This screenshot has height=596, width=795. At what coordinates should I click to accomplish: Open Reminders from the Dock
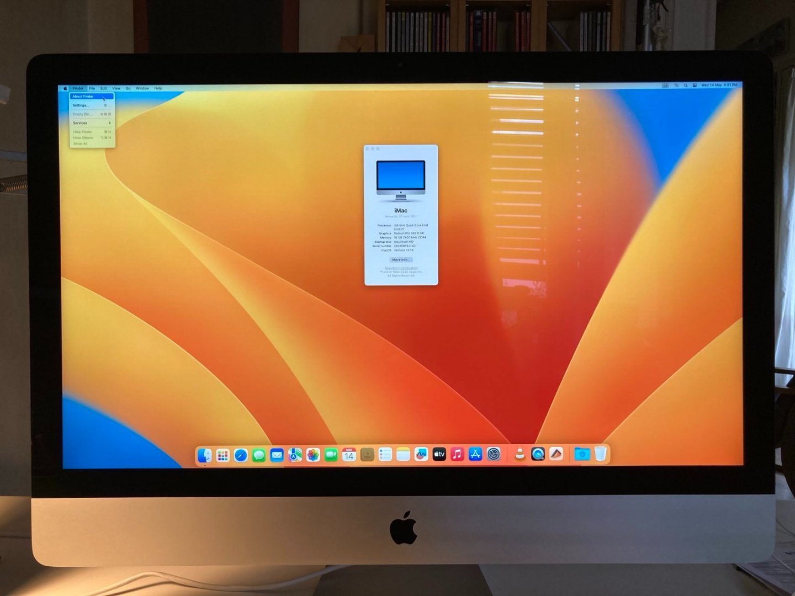pos(385,455)
